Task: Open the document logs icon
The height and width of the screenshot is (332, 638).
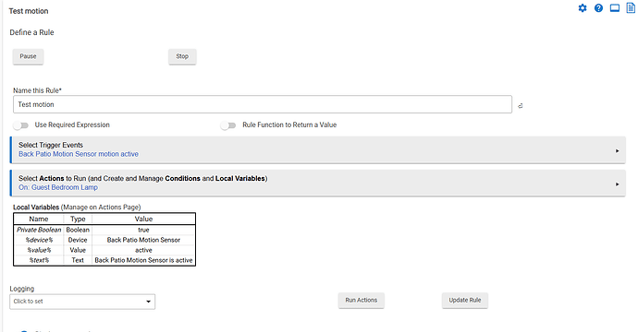Action: [631, 7]
